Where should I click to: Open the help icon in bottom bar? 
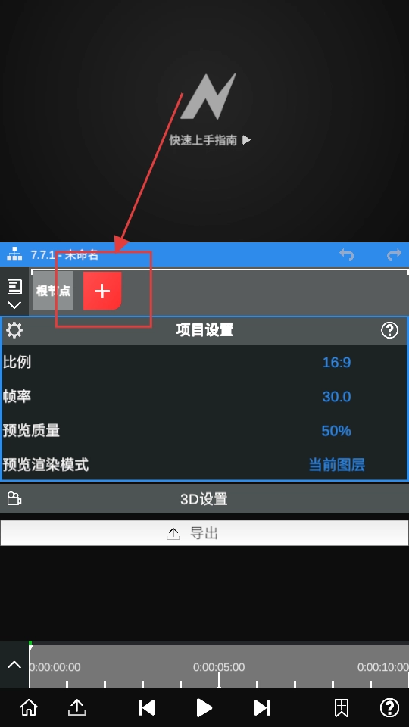389,707
